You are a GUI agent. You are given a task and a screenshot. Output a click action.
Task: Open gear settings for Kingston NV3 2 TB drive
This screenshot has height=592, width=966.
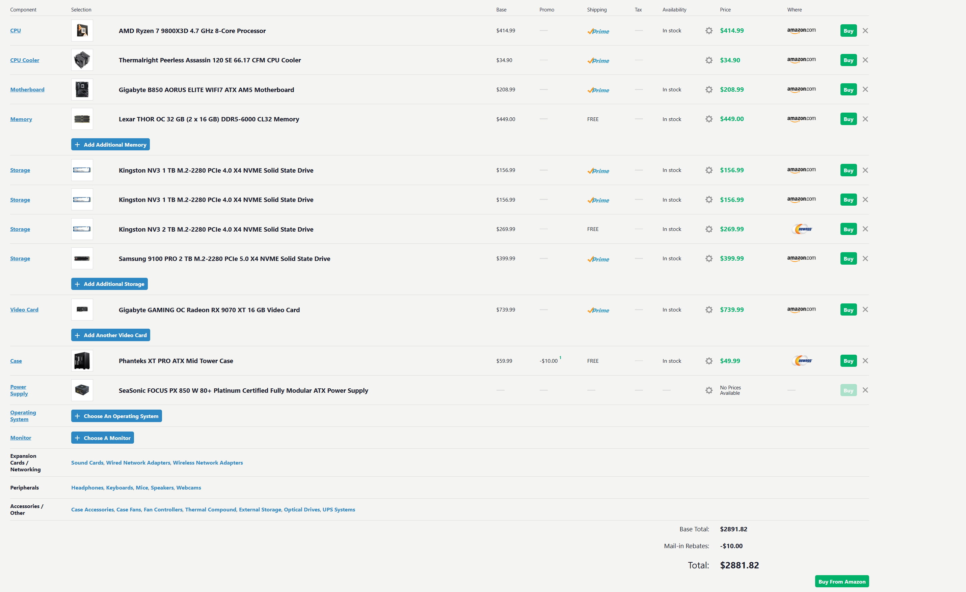(x=709, y=229)
